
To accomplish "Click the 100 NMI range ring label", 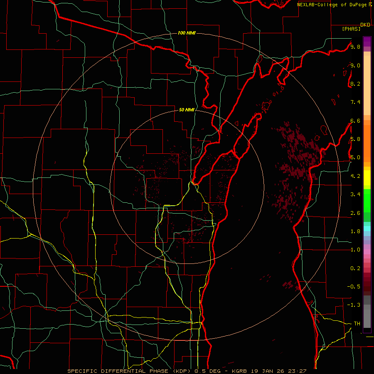I will [x=187, y=33].
